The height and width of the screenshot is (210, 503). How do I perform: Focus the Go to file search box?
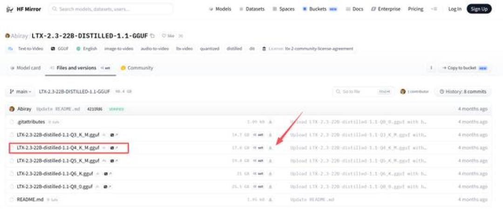pyautogui.click(x=363, y=92)
